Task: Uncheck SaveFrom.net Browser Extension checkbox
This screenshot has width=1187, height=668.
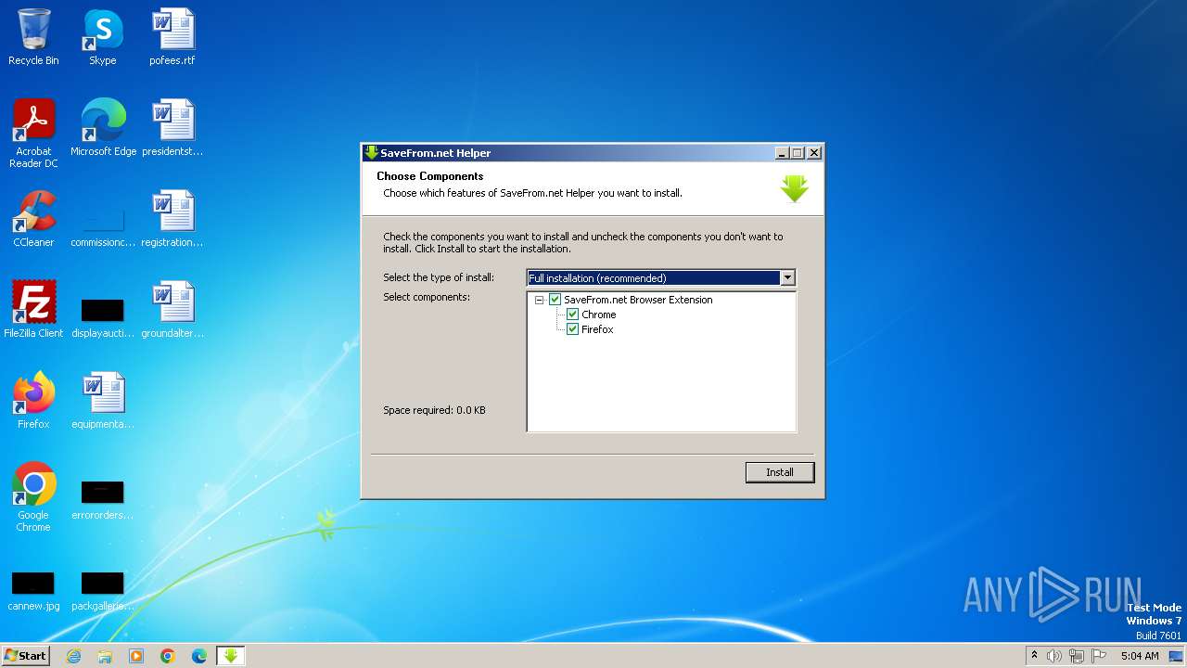Action: [x=555, y=300]
